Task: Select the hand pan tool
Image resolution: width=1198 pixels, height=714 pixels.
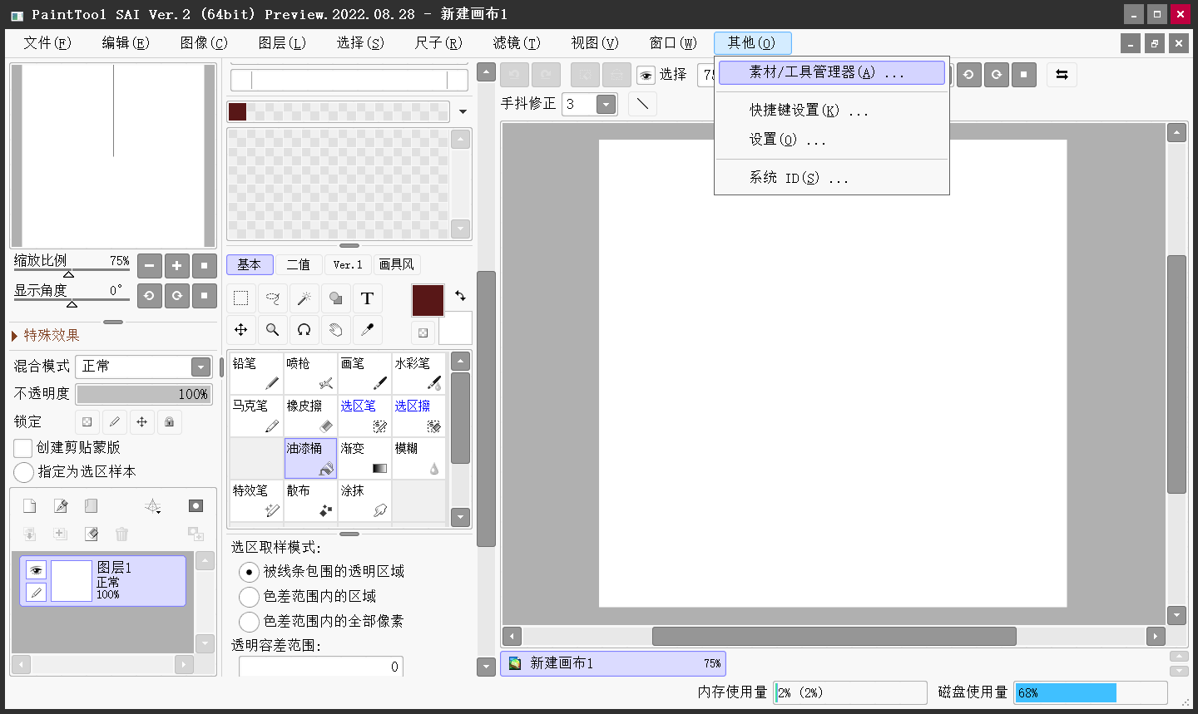Action: point(335,330)
